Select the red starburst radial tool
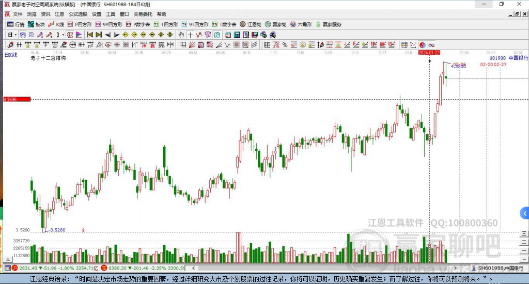This screenshot has width=529, height=284. (117, 45)
